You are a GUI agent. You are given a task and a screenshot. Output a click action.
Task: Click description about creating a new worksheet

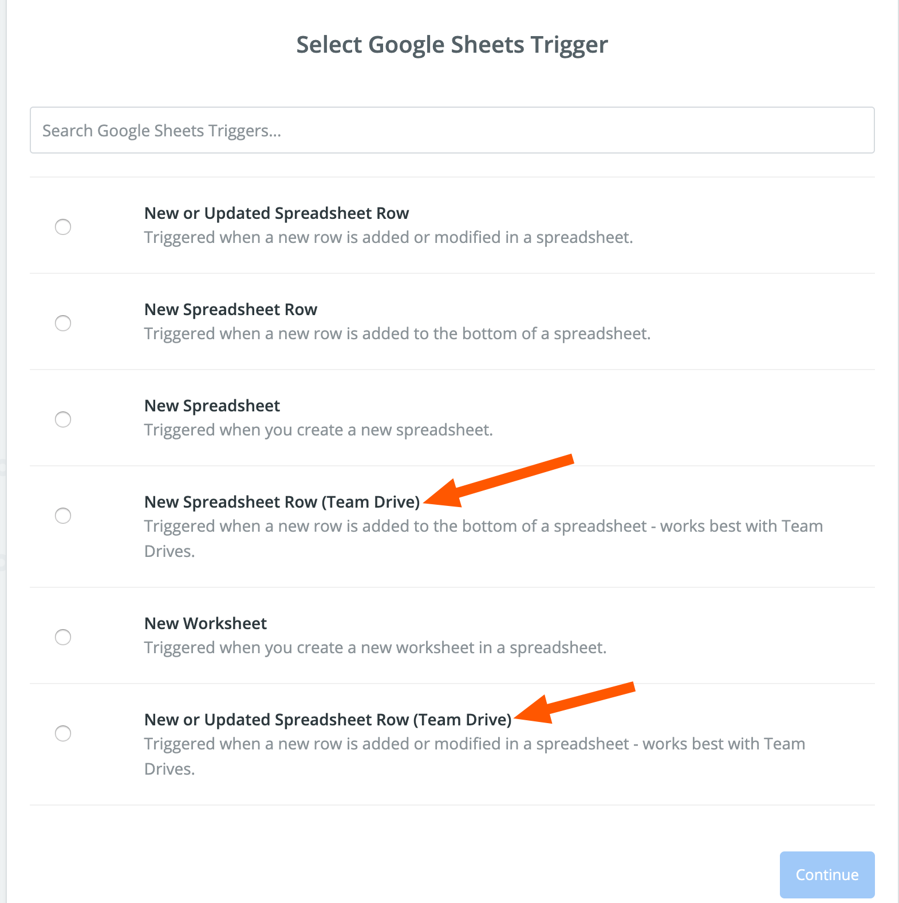coord(375,647)
